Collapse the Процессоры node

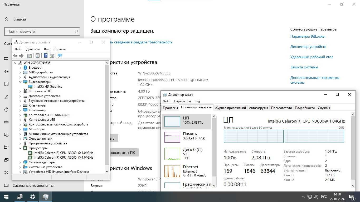click(x=20, y=148)
